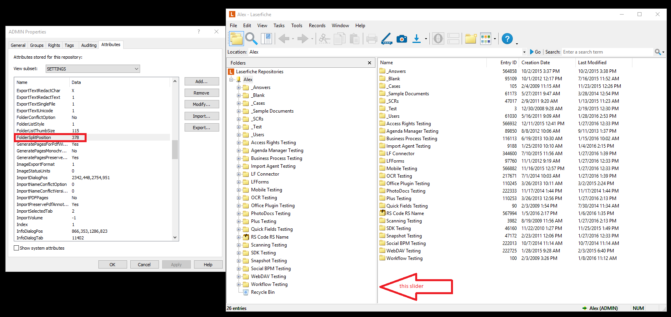This screenshot has height=317, width=671.
Task: Toggle the preview pane toolbar icon
Action: click(266, 39)
